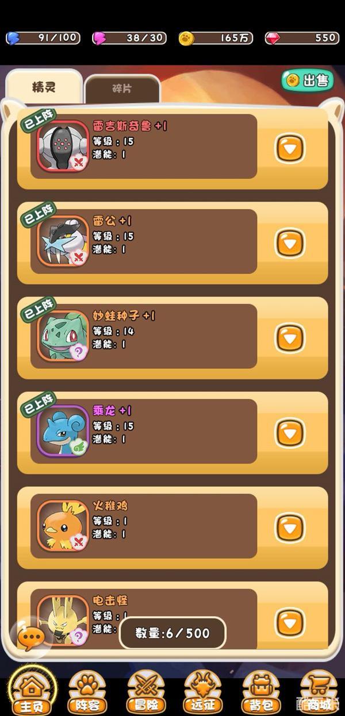Tap the red gem icon showing 550
The width and height of the screenshot is (345, 716).
coord(273,38)
